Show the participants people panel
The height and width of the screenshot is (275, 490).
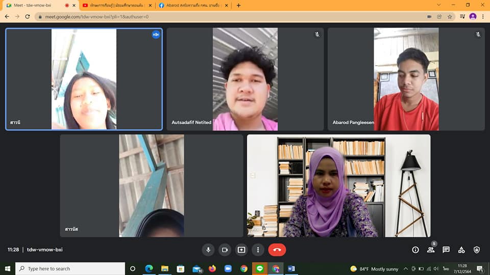pyautogui.click(x=431, y=250)
